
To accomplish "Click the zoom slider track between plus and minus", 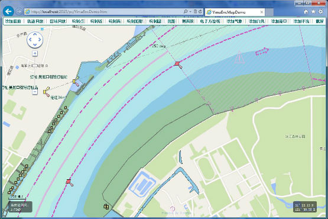I will click(x=35, y=73).
